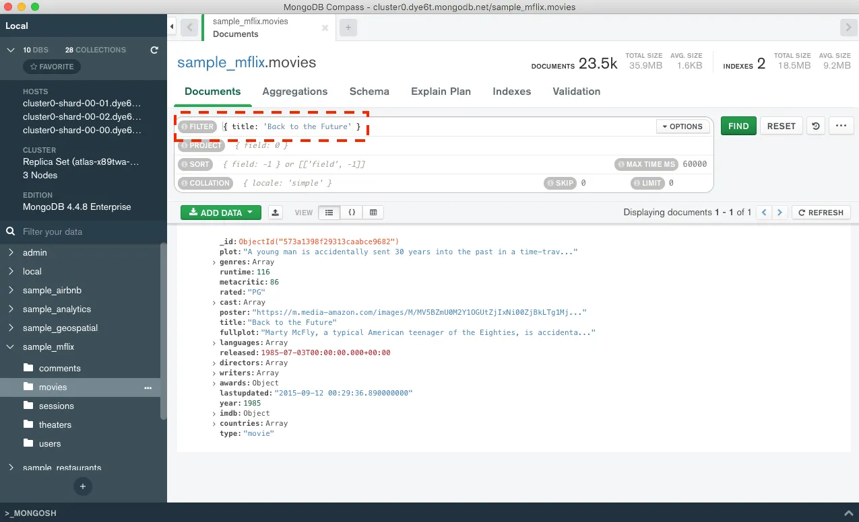Click in the filter query field
This screenshot has width=859, height=522.
pyautogui.click(x=437, y=126)
